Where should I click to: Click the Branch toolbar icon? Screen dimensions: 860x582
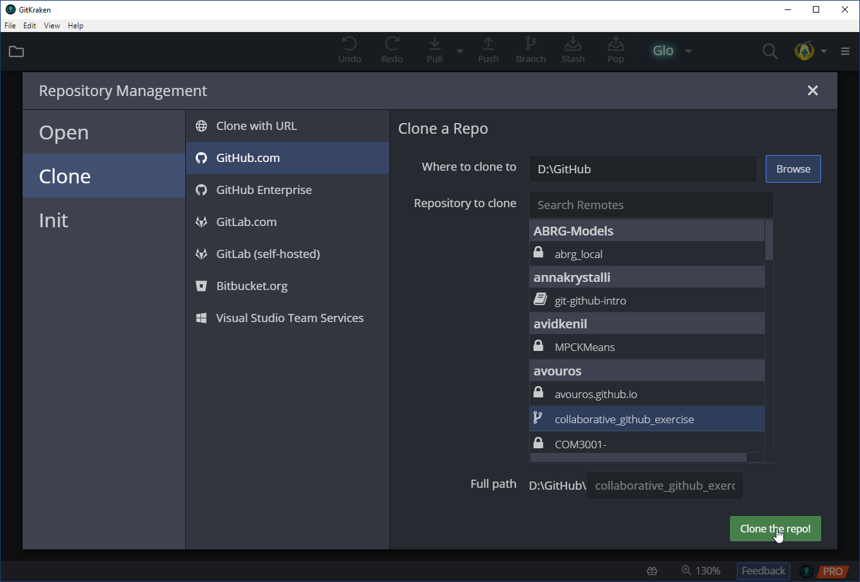point(531,50)
